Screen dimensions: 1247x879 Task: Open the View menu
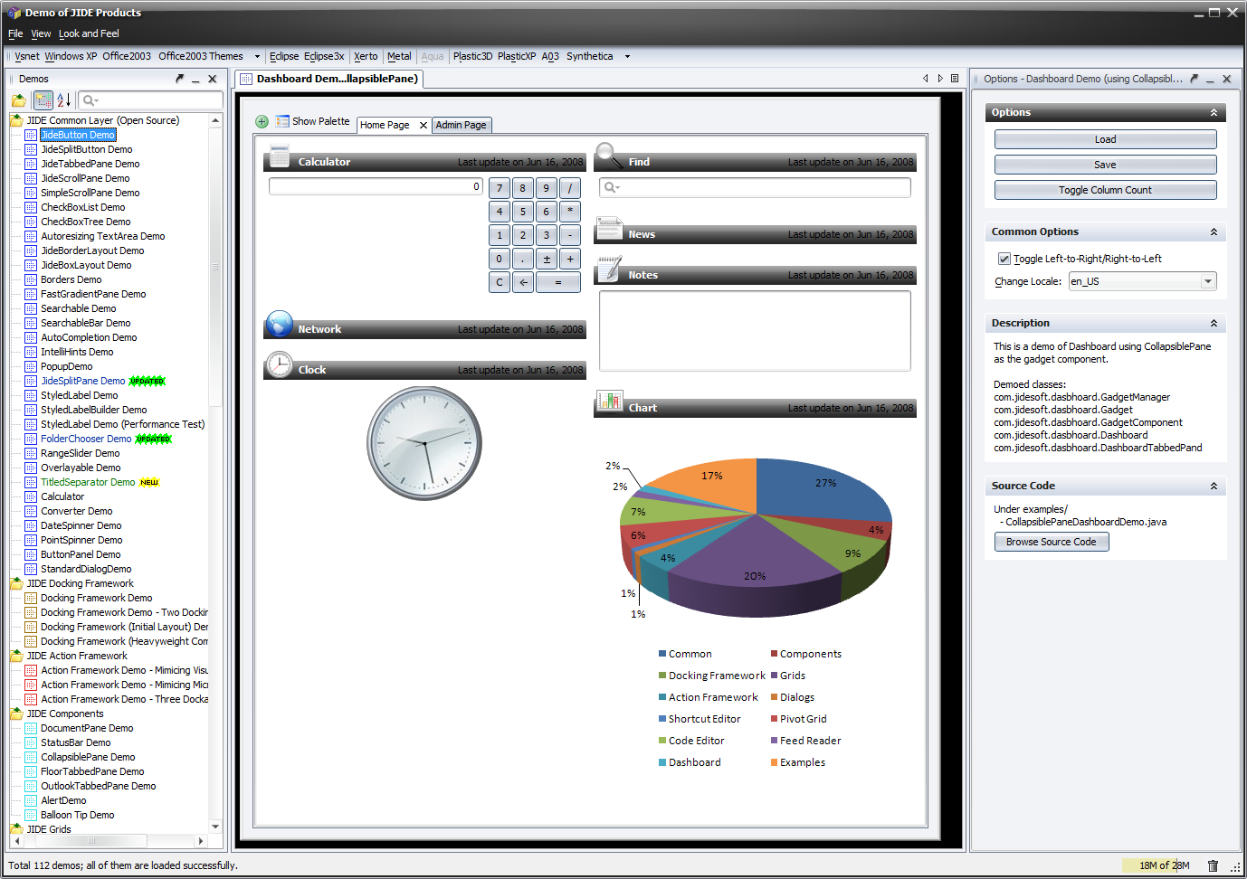tap(41, 33)
